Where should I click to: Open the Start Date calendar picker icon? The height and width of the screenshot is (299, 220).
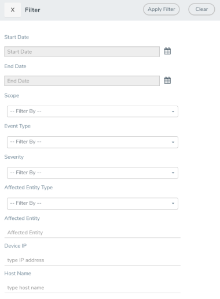click(x=167, y=51)
